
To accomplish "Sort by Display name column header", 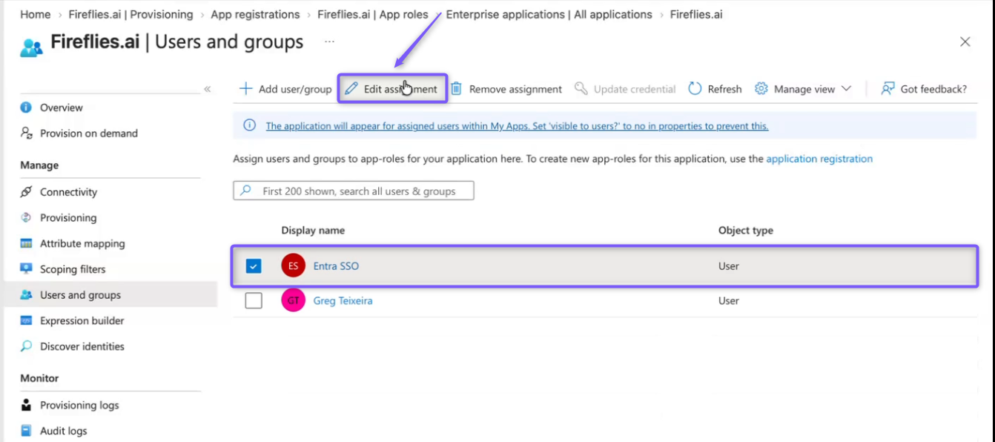I will [313, 231].
